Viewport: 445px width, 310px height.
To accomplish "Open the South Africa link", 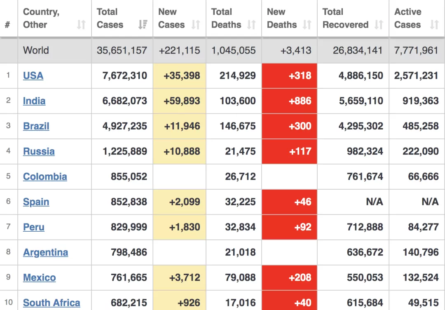I will point(52,303).
